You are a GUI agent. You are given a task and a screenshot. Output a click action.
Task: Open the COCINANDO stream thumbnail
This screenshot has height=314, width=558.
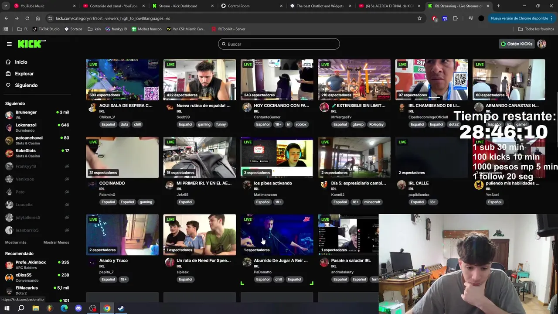point(122,157)
